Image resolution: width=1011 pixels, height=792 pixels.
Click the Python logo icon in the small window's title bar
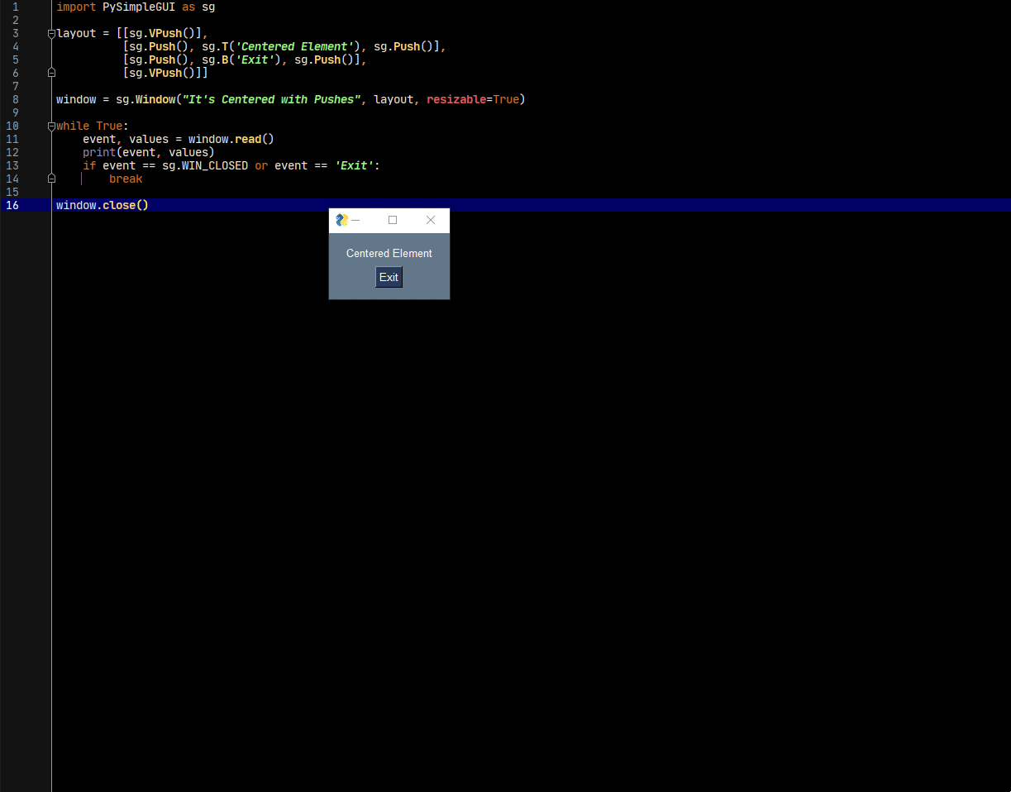tap(341, 220)
